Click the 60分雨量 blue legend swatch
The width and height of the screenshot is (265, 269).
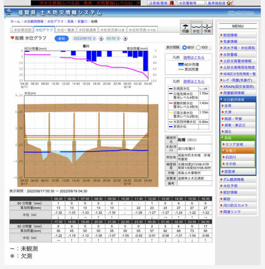pos(181,64)
